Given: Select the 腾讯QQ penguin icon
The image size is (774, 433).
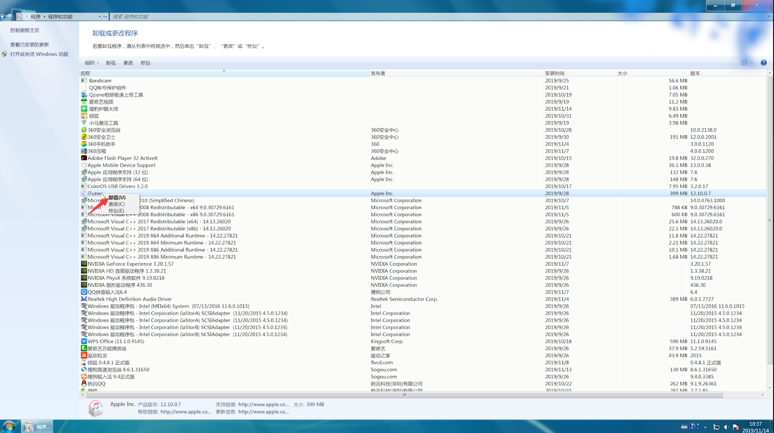Looking at the screenshot, I should (x=84, y=384).
